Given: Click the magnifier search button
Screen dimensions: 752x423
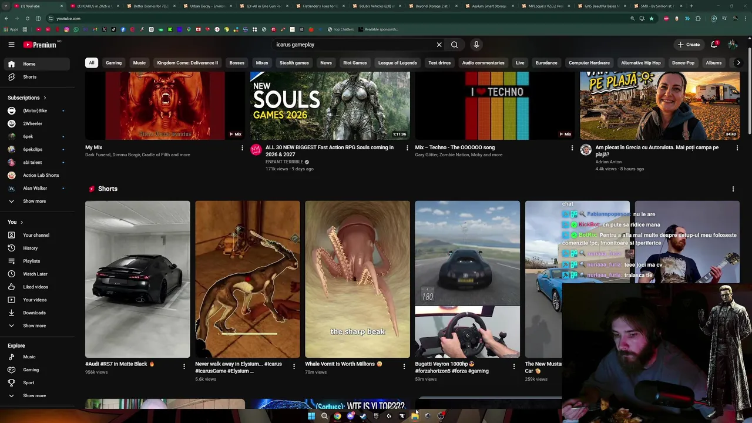Looking at the screenshot, I should 454,45.
